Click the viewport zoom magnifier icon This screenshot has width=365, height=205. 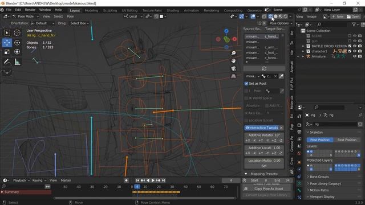233,53
